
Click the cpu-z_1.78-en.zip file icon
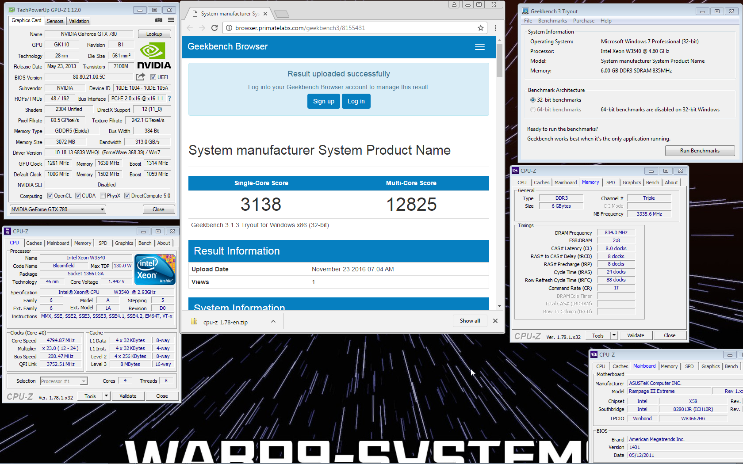[x=194, y=321]
